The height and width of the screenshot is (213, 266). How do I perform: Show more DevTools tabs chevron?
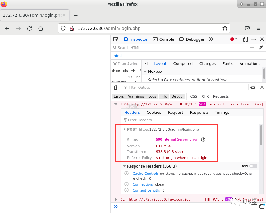pyautogui.click(x=211, y=39)
